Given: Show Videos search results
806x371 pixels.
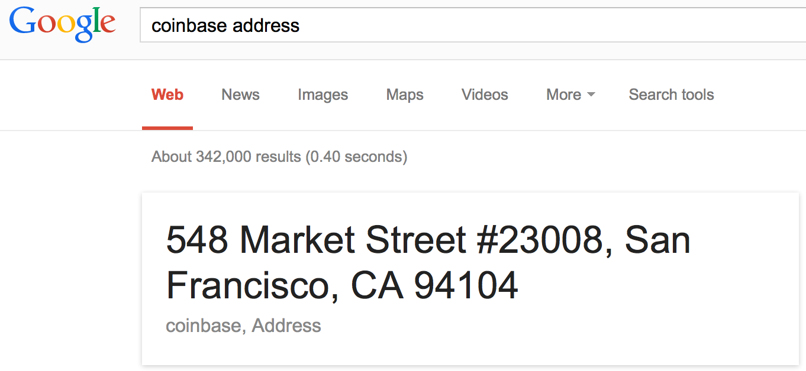Looking at the screenshot, I should coord(485,95).
